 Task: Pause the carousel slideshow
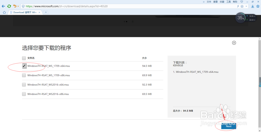coord(133,22)
